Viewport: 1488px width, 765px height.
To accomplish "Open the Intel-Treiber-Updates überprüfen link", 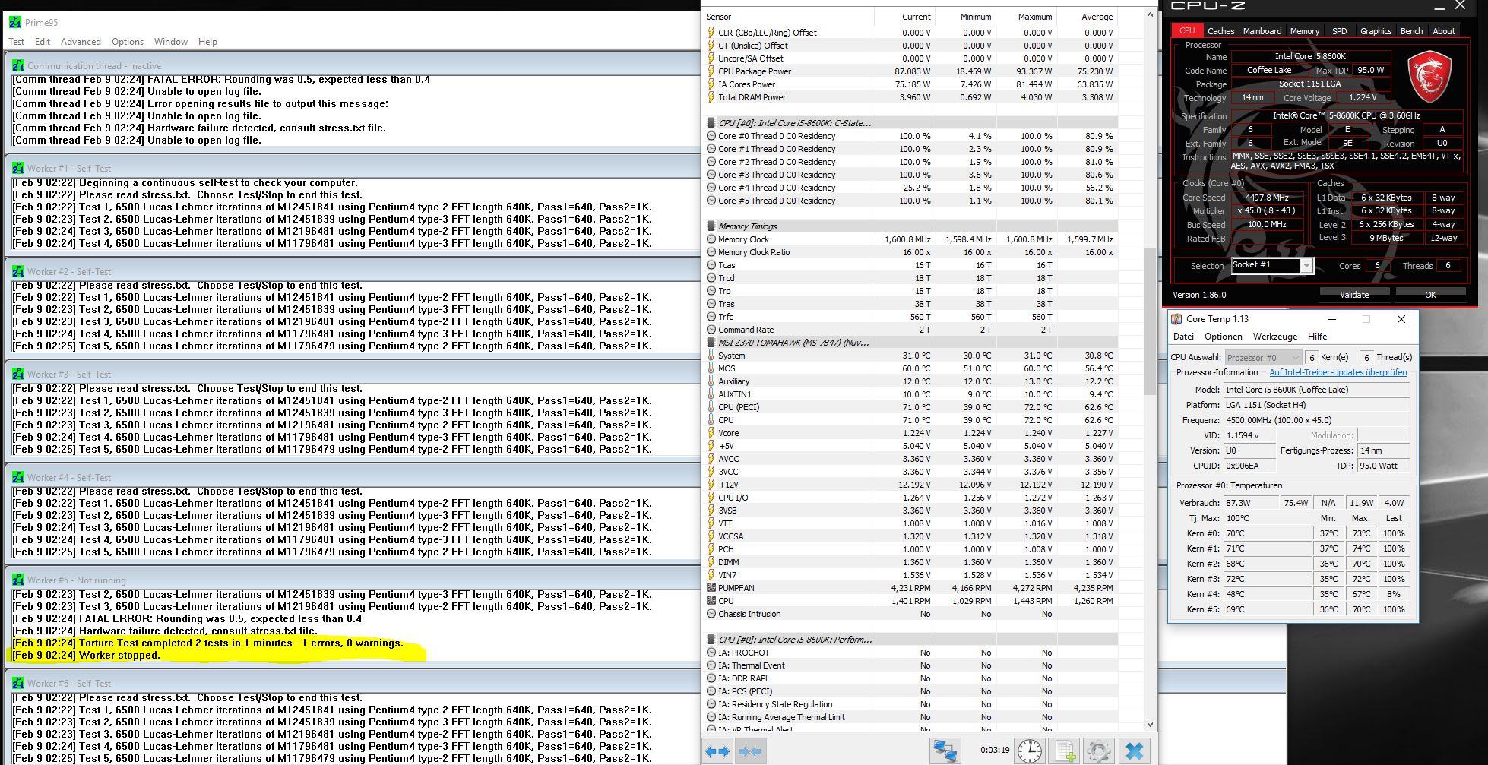I will pos(1338,372).
